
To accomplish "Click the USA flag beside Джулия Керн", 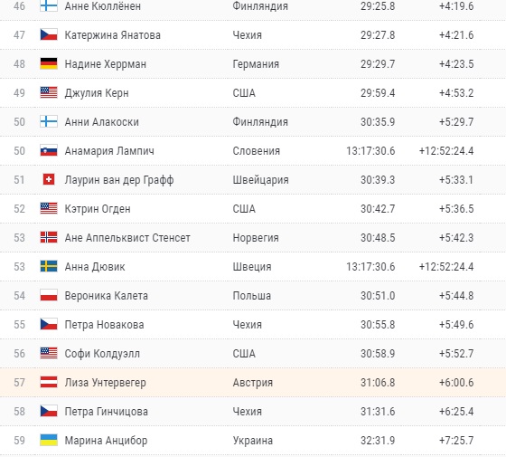I will tap(49, 92).
